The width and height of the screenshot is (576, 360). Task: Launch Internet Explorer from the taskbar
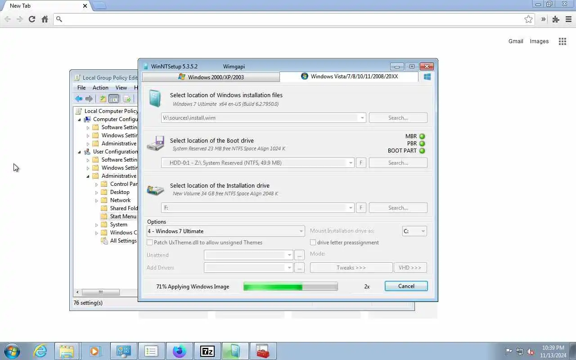coord(40,351)
